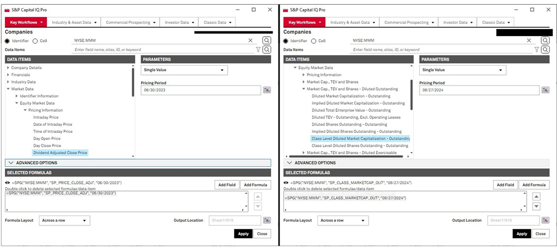Image resolution: width=557 pixels, height=251 pixels.
Task: Click Add Formula button in left window
Action: coord(256,185)
